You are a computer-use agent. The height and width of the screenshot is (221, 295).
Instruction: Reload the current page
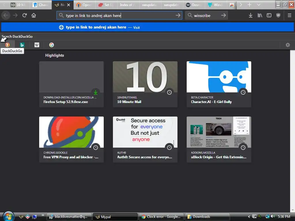click(x=24, y=16)
